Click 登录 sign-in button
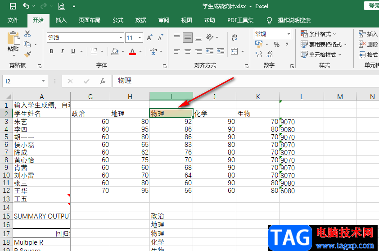Image resolution: width=379 pixels, height=251 pixels. tap(372, 6)
